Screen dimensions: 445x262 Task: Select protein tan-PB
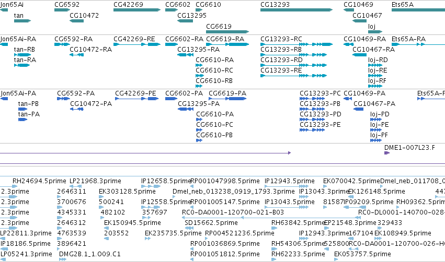[x=28, y=104]
